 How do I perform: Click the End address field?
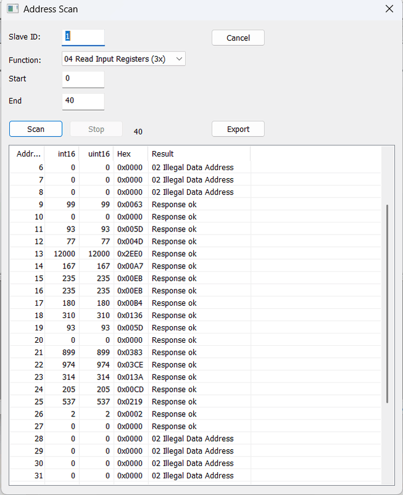pos(84,101)
